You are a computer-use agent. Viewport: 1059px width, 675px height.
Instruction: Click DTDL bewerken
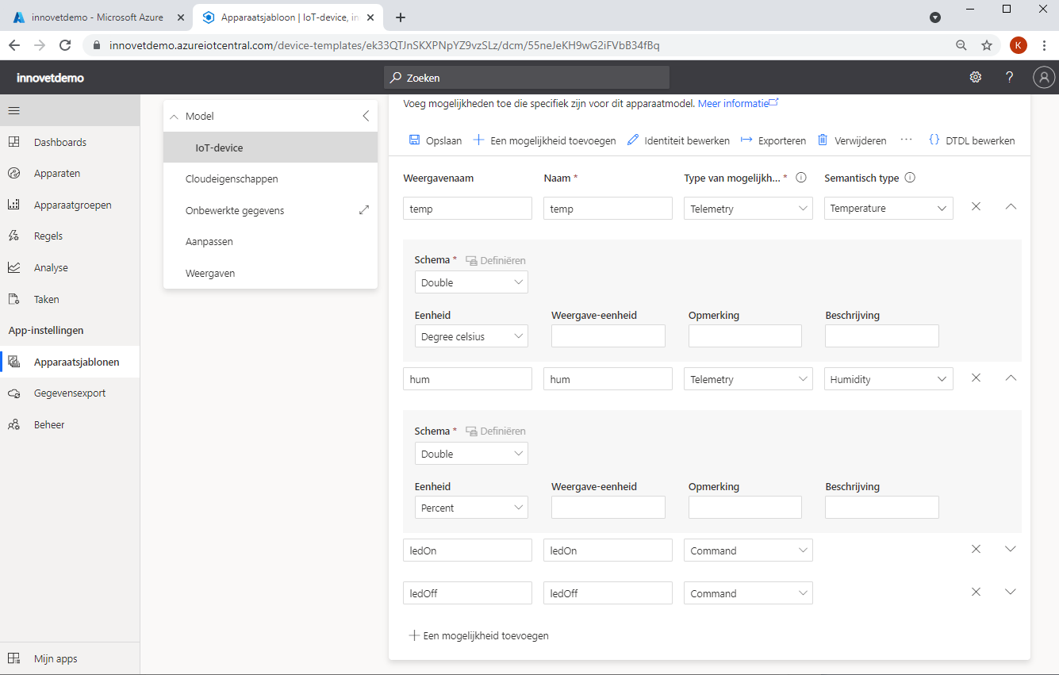971,140
